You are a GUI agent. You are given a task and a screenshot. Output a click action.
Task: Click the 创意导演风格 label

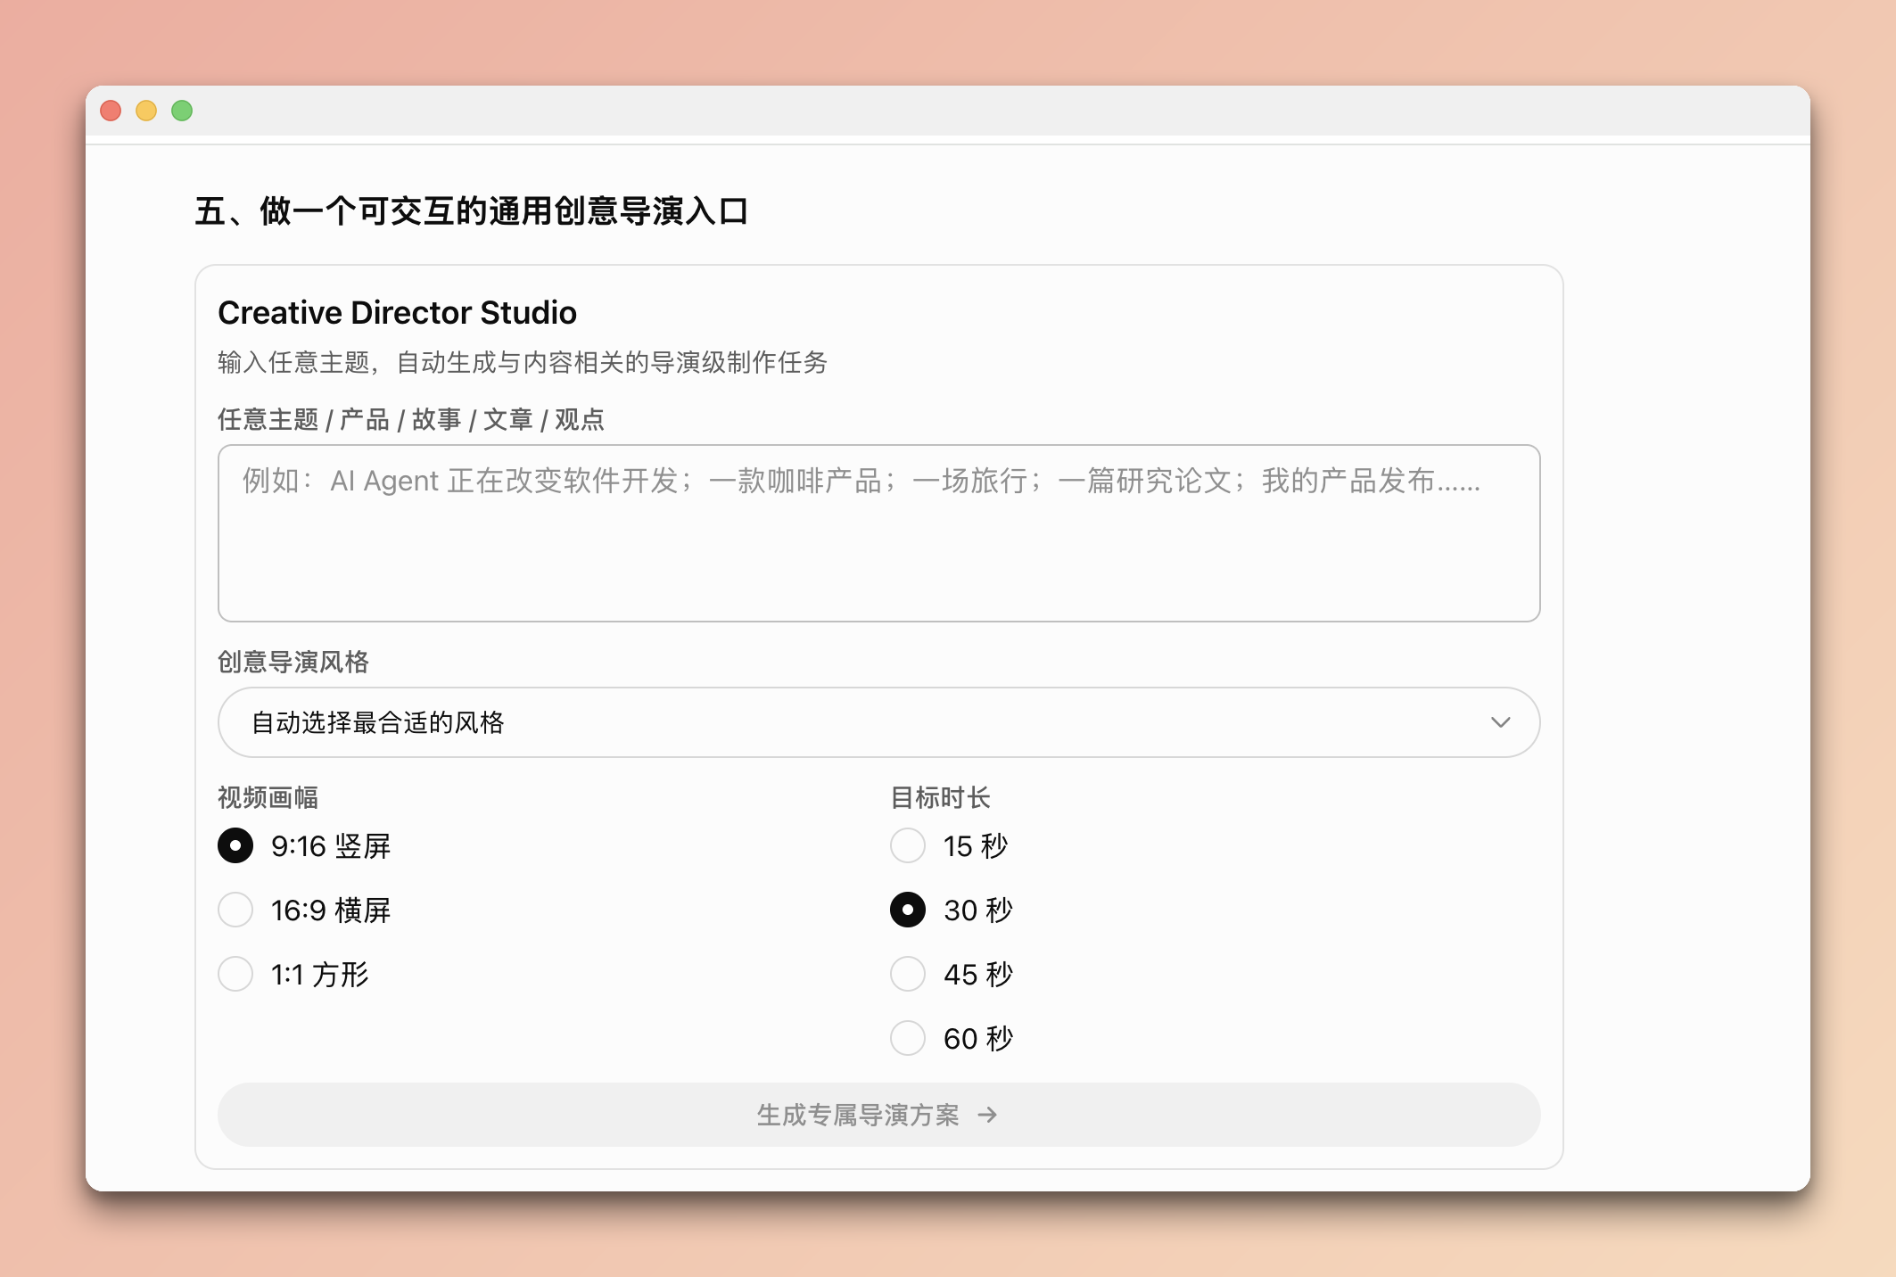pos(293,662)
